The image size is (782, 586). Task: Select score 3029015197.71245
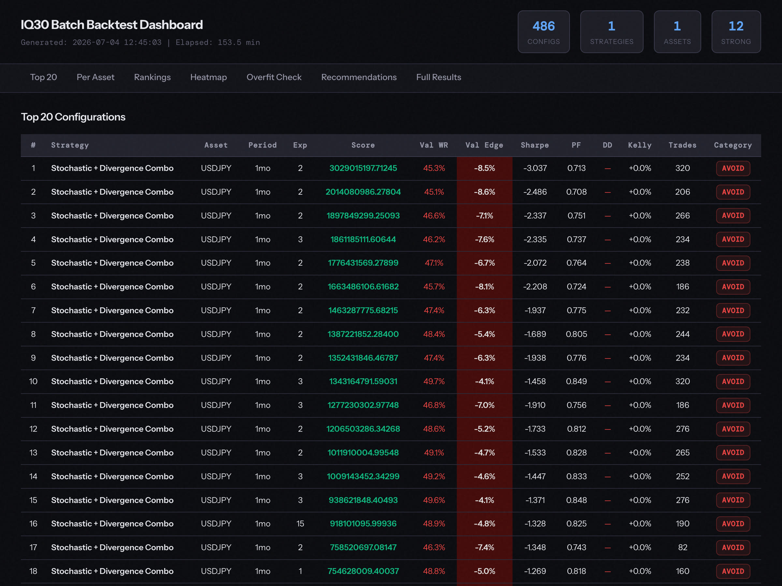click(363, 169)
